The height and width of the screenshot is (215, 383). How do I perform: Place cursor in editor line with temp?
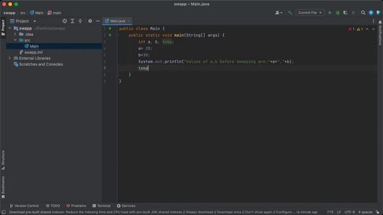tap(144, 68)
